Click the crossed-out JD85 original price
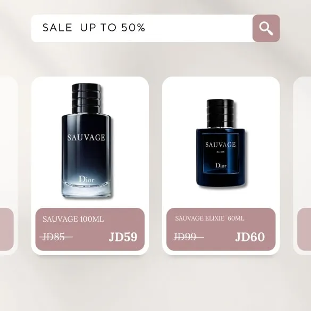The image size is (311, 311). pyautogui.click(x=56, y=237)
